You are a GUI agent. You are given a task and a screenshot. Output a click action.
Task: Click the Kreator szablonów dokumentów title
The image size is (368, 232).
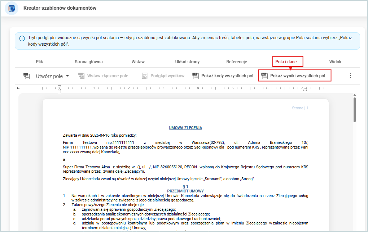[60, 8]
